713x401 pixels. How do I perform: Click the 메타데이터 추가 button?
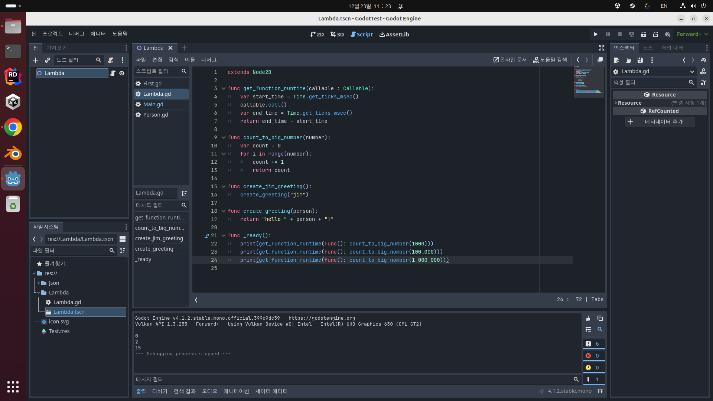[660, 122]
